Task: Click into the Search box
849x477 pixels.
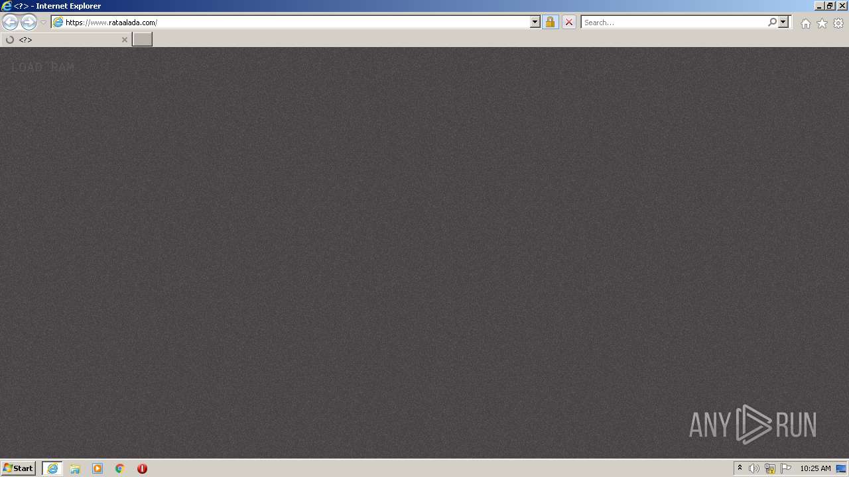Action: coord(673,22)
